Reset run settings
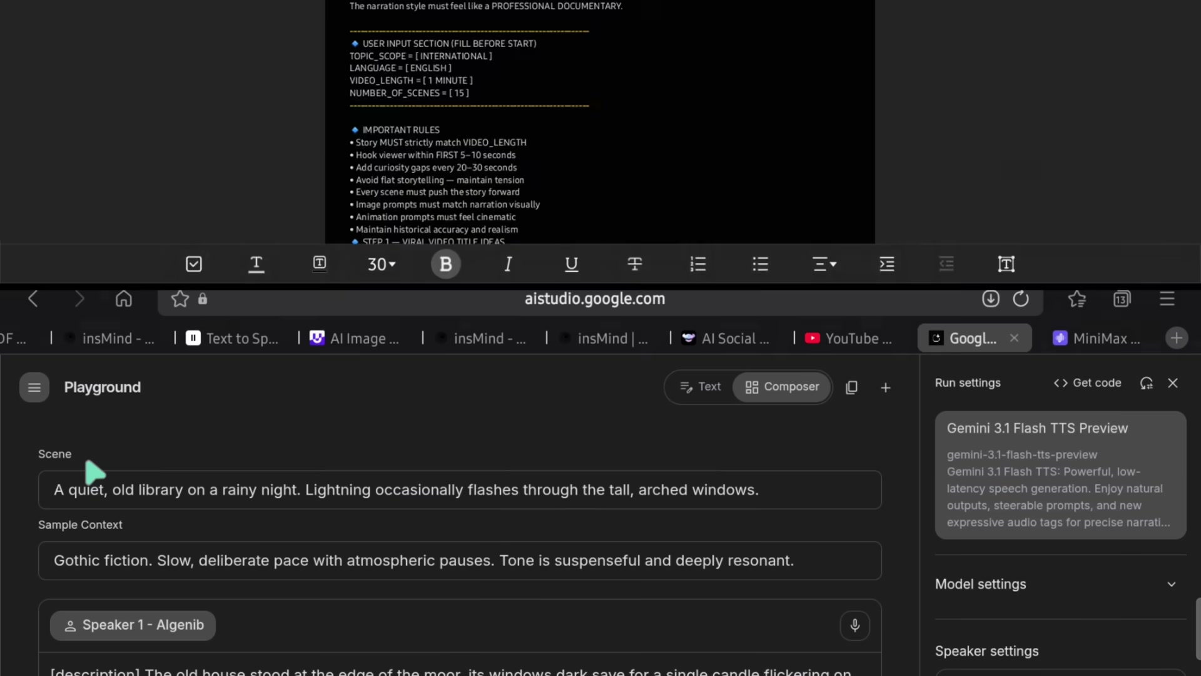 1146,383
